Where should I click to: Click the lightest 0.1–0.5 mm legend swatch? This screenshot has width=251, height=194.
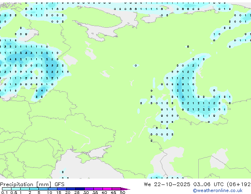pyautogui.click(x=7, y=189)
